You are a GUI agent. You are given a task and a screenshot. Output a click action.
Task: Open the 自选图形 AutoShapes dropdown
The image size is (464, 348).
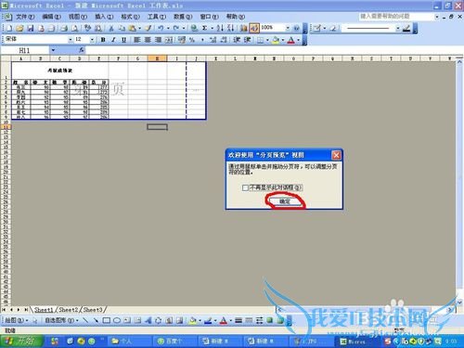(62, 320)
